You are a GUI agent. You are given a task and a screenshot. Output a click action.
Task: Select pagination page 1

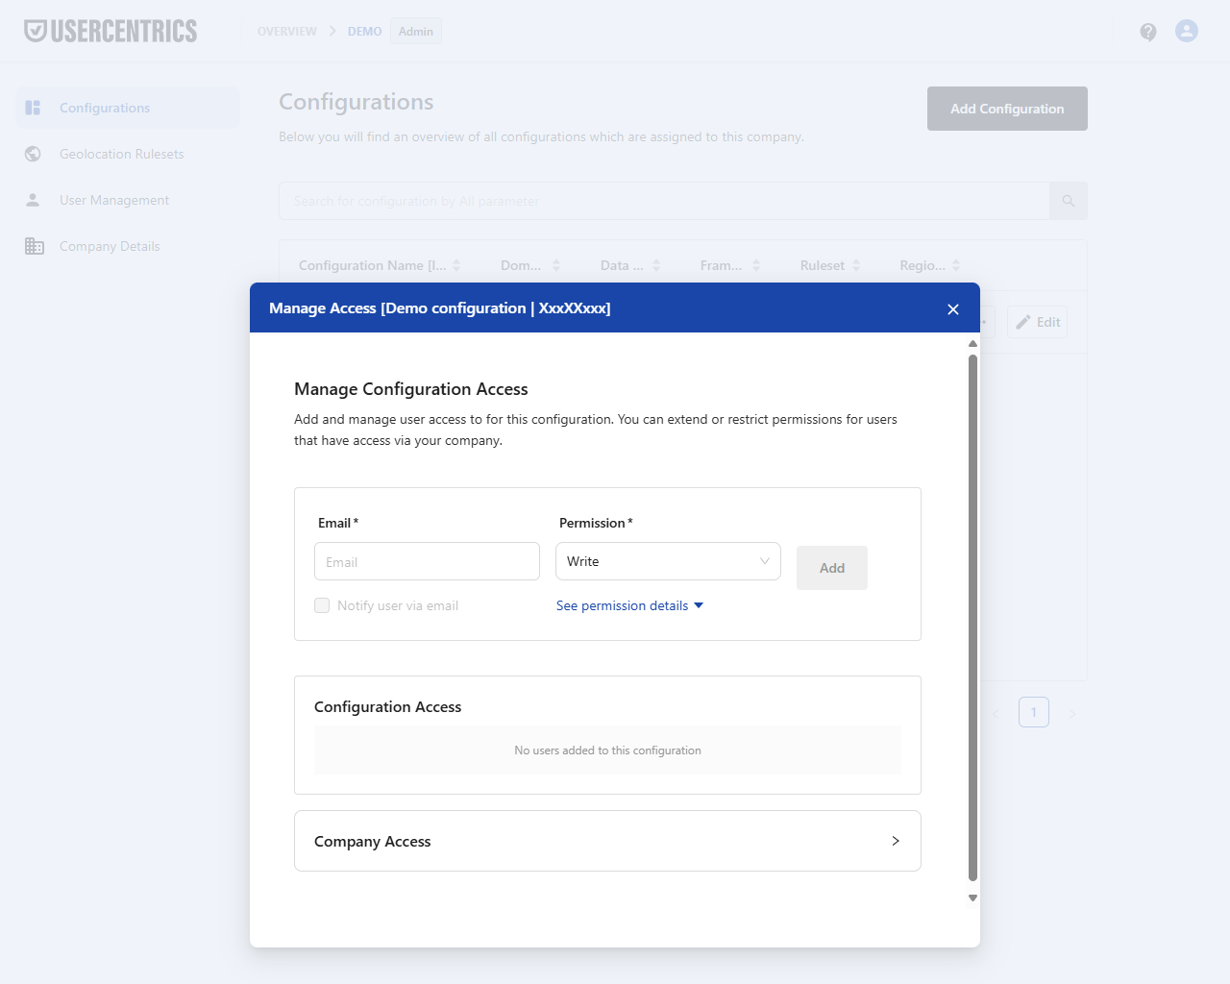(x=1034, y=712)
